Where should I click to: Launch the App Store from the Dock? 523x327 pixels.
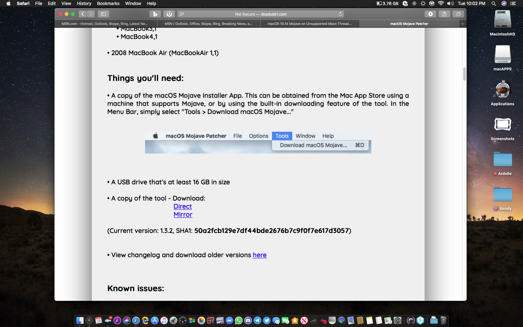(155, 320)
